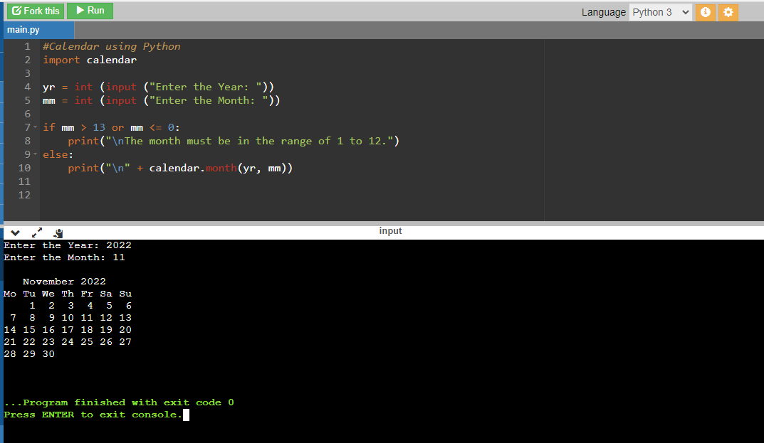Open the orange info icon button
Image resolution: width=764 pixels, height=443 pixels.
pyautogui.click(x=705, y=12)
